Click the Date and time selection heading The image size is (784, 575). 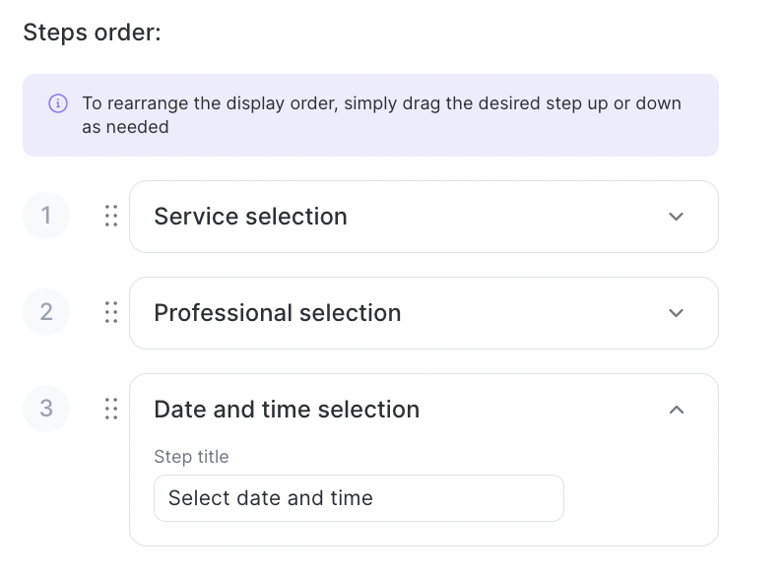287,410
